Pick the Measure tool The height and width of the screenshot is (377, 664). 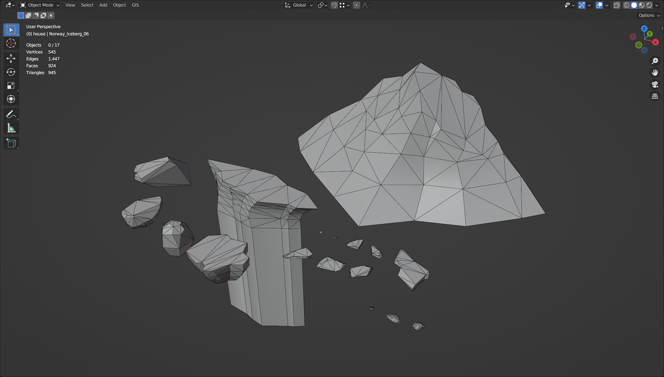click(x=11, y=129)
